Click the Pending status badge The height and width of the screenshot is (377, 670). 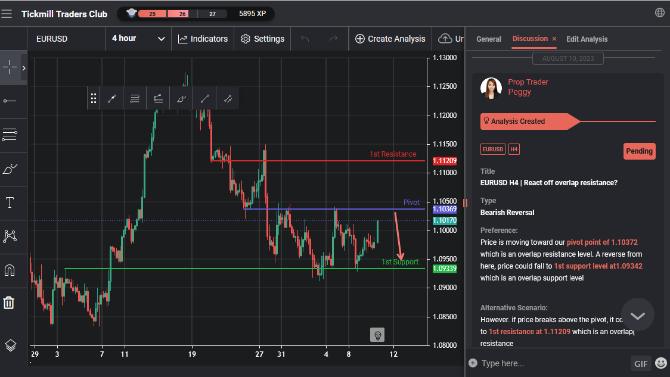point(639,151)
